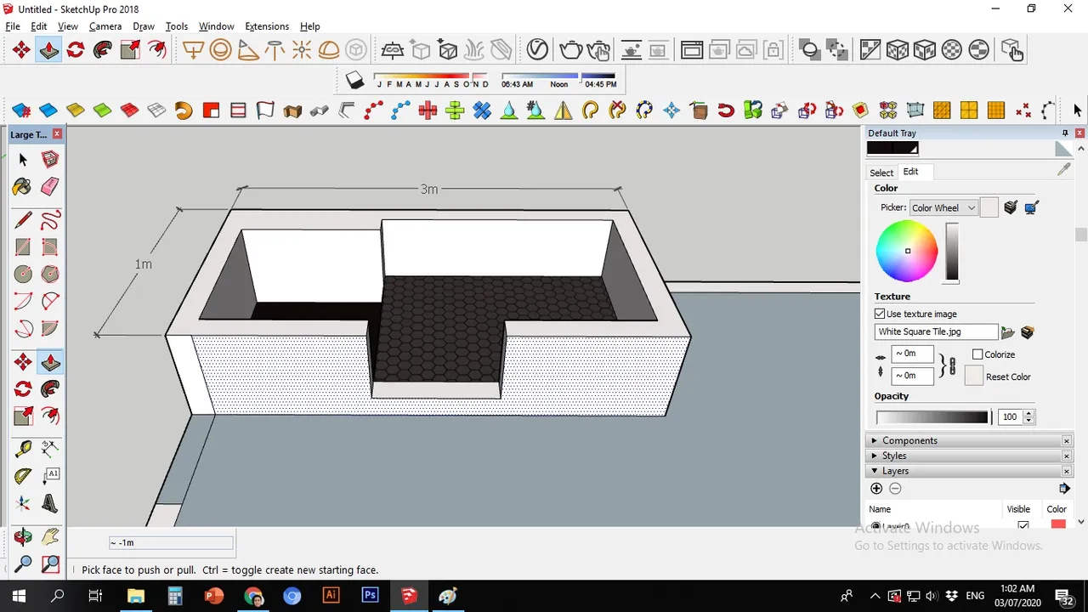This screenshot has width=1088, height=612.
Task: Select the Pie arc tool
Action: (x=50, y=329)
